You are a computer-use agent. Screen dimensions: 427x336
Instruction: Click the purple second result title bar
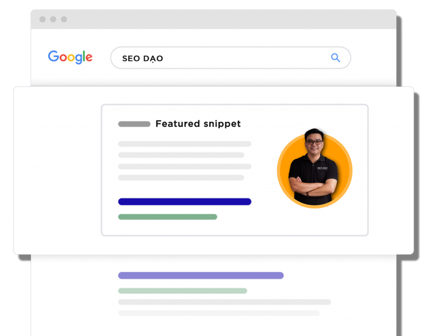(x=201, y=275)
